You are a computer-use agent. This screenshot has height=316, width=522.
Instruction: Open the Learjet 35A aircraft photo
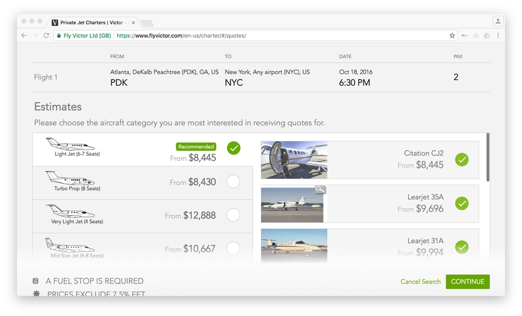[x=292, y=203]
